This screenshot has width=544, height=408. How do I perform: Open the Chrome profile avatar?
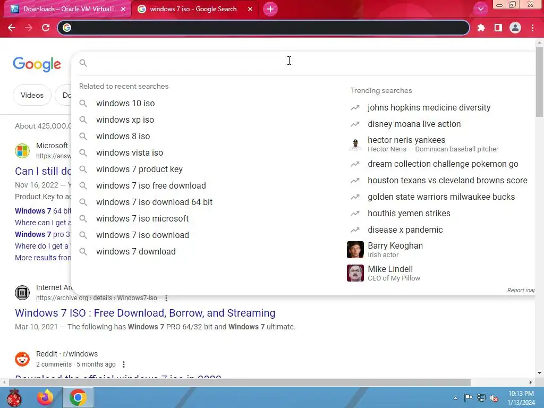[515, 28]
